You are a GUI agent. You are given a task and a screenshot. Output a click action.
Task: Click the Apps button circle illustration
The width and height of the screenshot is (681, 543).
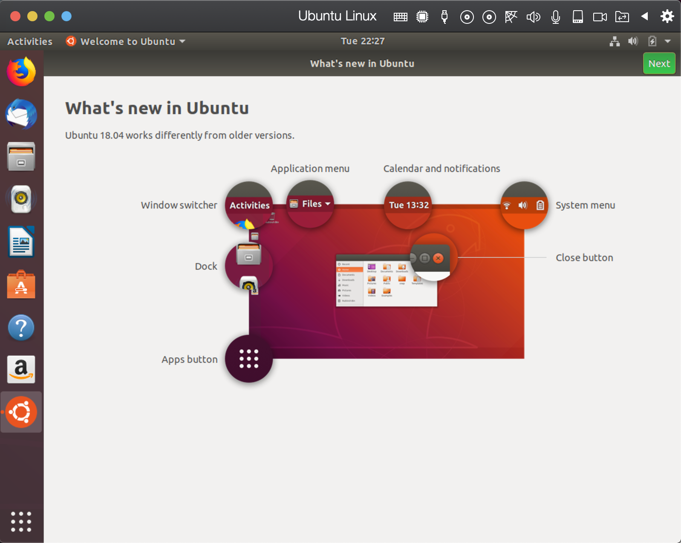click(249, 359)
